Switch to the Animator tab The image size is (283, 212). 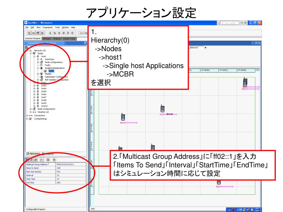tap(47, 39)
